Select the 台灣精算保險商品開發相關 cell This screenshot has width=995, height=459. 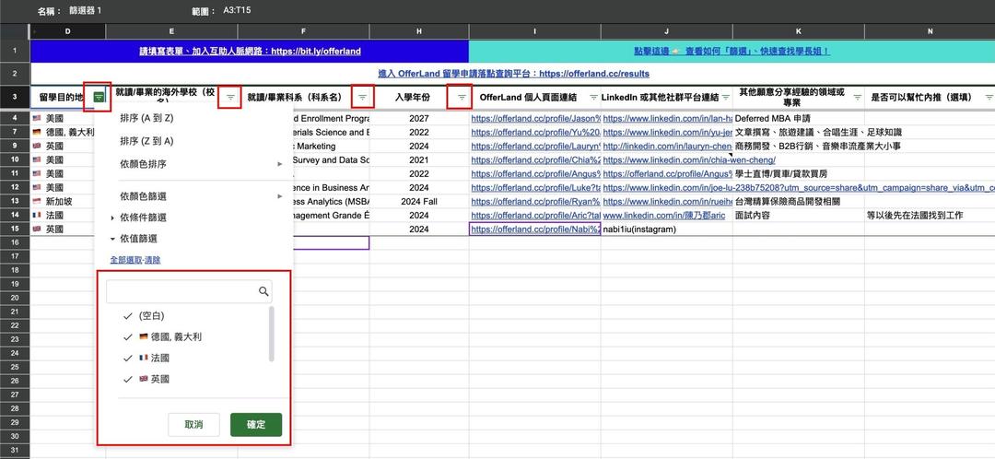798,201
